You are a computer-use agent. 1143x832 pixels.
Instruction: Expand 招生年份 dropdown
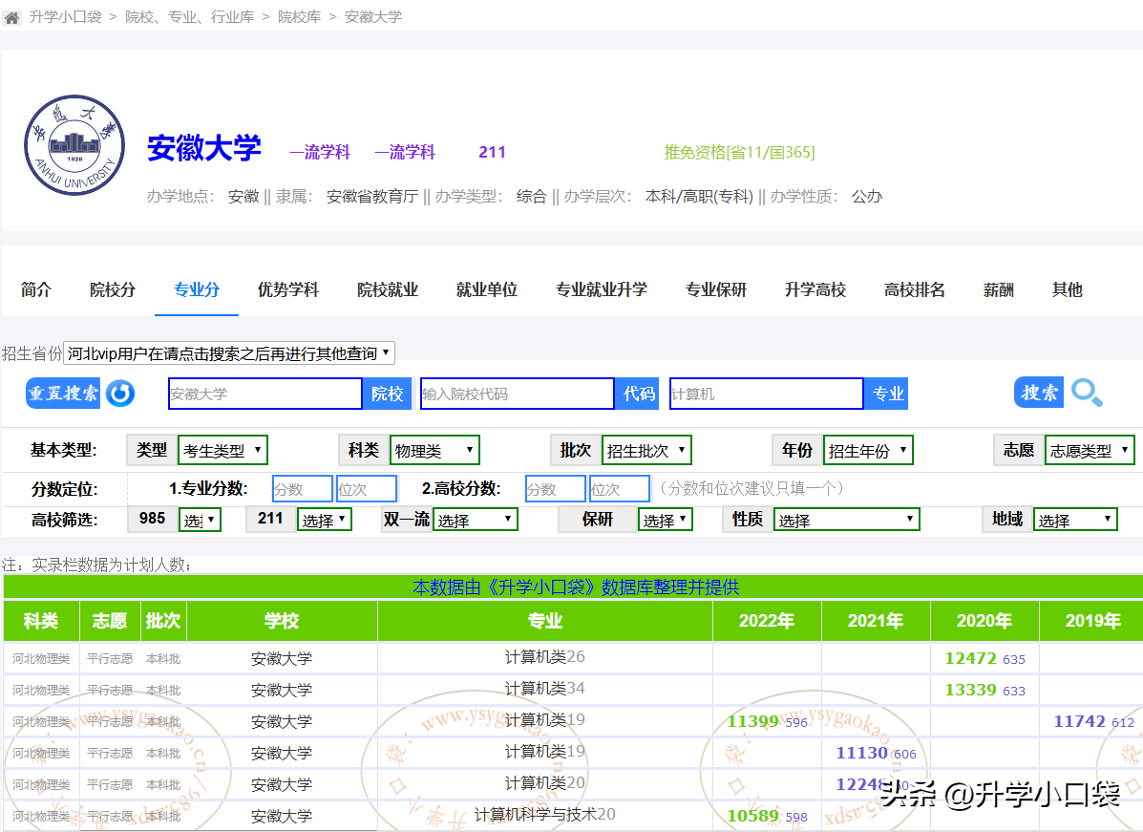pos(867,450)
